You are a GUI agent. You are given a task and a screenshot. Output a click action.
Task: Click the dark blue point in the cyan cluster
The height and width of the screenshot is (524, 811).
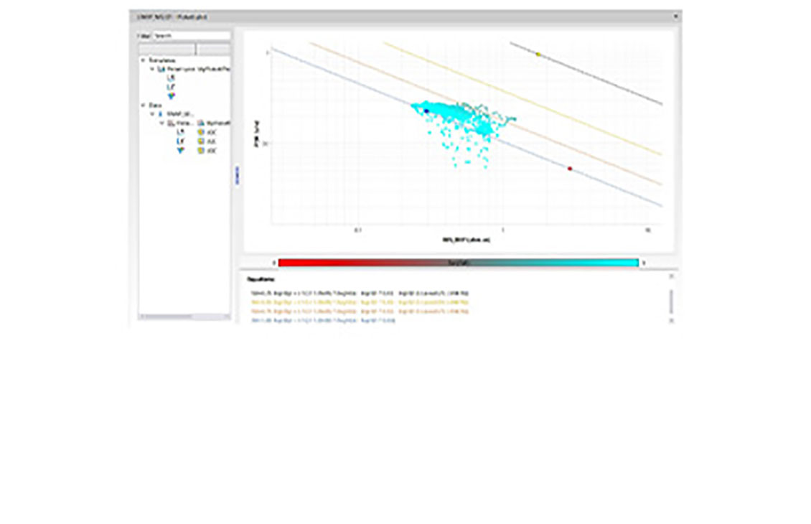click(426, 111)
